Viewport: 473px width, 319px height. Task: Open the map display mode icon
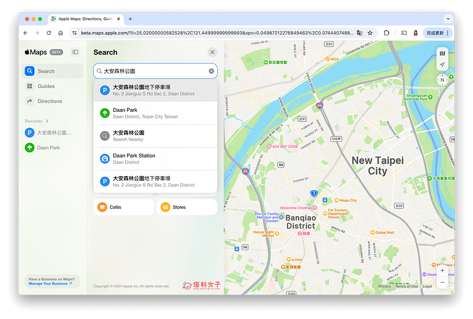(x=442, y=53)
